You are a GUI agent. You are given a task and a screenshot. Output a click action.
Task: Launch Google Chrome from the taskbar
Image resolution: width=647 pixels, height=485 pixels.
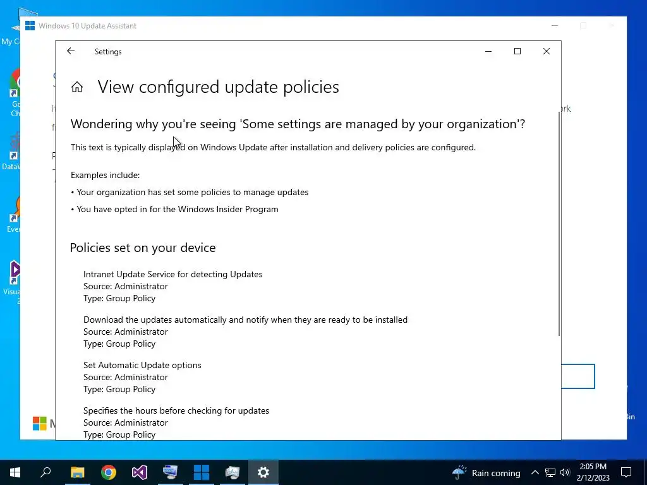[109, 472]
